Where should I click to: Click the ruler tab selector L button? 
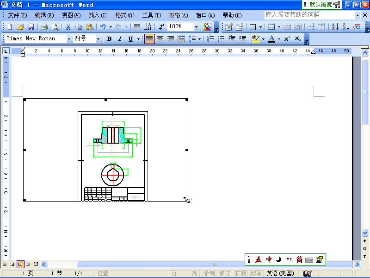tap(6, 51)
